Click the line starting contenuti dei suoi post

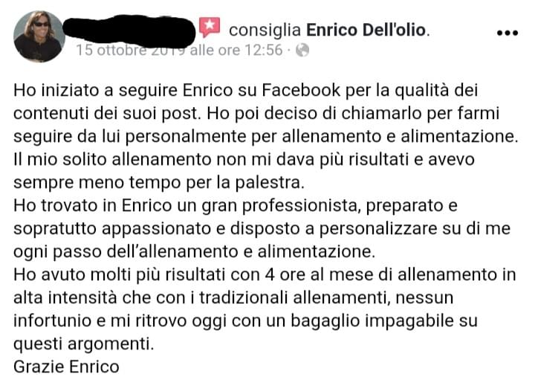coord(256,114)
